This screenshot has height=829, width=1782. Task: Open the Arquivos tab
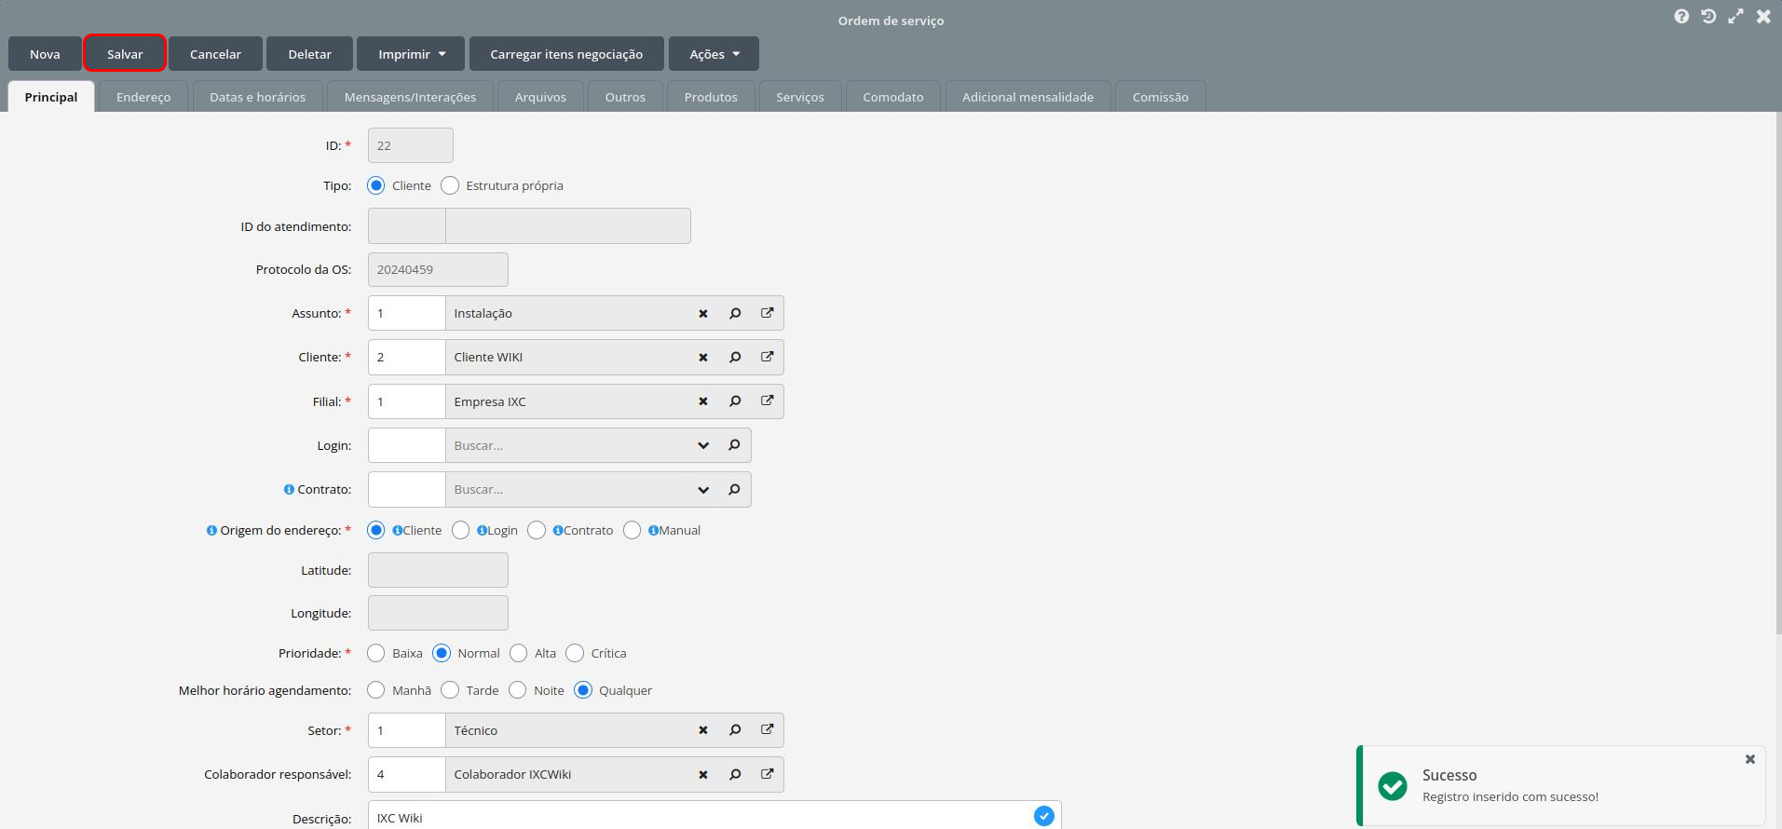click(540, 97)
